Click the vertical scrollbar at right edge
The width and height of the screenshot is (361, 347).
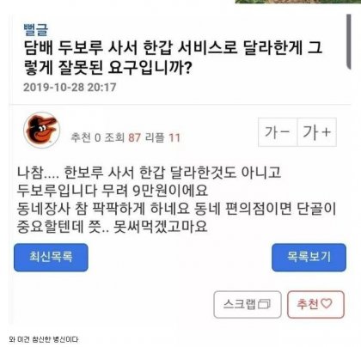coord(348,42)
